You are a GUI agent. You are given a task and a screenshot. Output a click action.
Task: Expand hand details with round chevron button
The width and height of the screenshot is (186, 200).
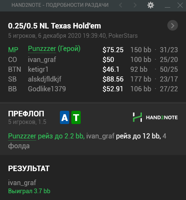tap(172, 25)
